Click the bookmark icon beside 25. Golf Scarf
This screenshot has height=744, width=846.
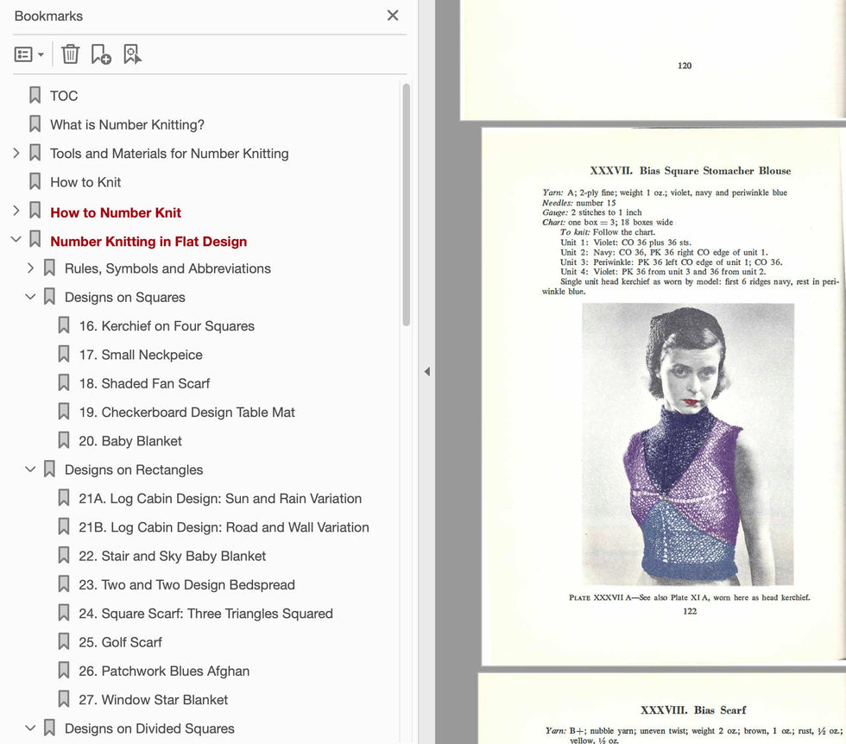click(64, 642)
